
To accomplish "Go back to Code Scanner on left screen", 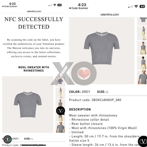I will 10,6.
